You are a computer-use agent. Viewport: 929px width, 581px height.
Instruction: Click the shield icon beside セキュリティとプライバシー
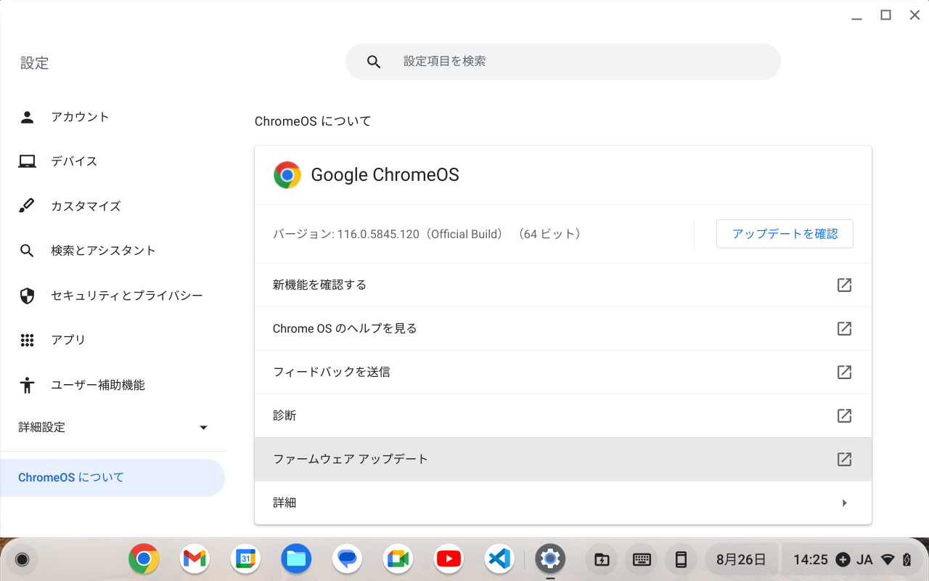pyautogui.click(x=27, y=296)
